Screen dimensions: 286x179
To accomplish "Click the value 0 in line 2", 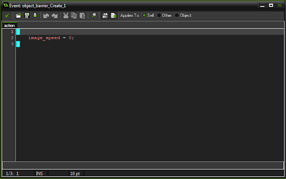I will (x=70, y=38).
